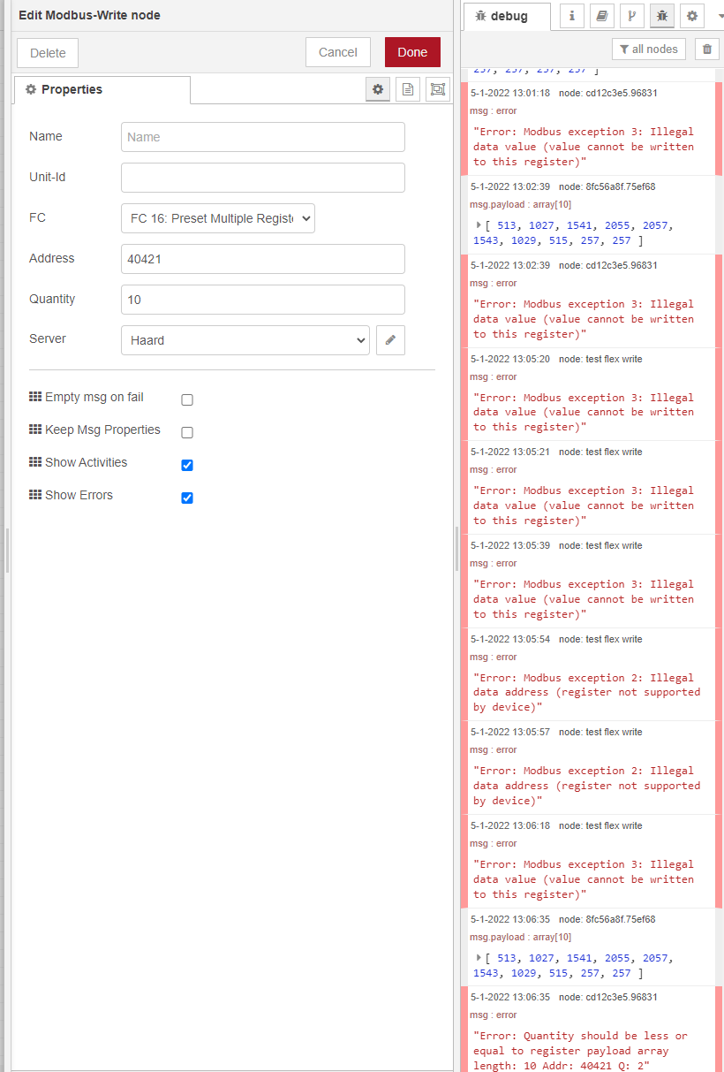This screenshot has height=1072, width=724.
Task: Open node appearance settings
Action: tap(437, 88)
